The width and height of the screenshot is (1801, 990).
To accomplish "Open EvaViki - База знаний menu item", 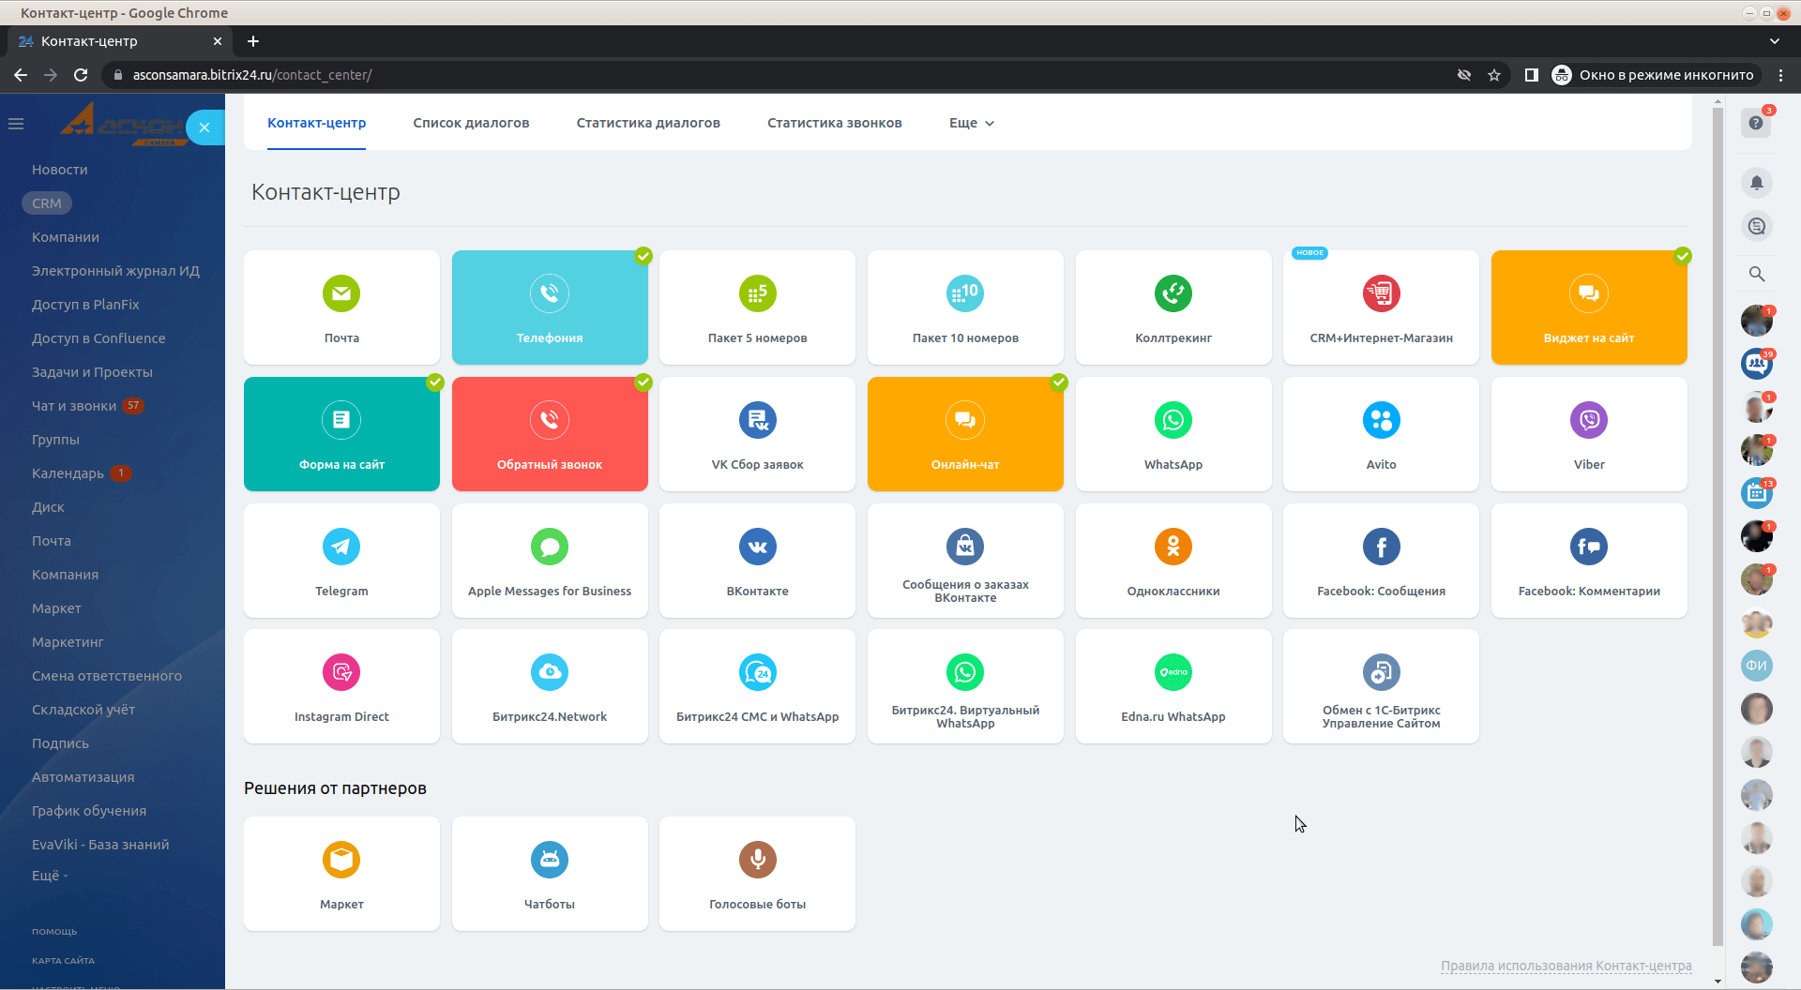I will click(x=100, y=845).
